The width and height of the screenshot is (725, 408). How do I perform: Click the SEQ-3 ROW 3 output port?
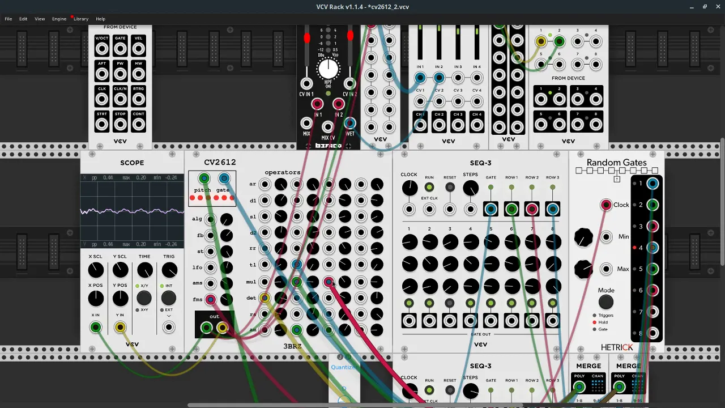tap(552, 210)
